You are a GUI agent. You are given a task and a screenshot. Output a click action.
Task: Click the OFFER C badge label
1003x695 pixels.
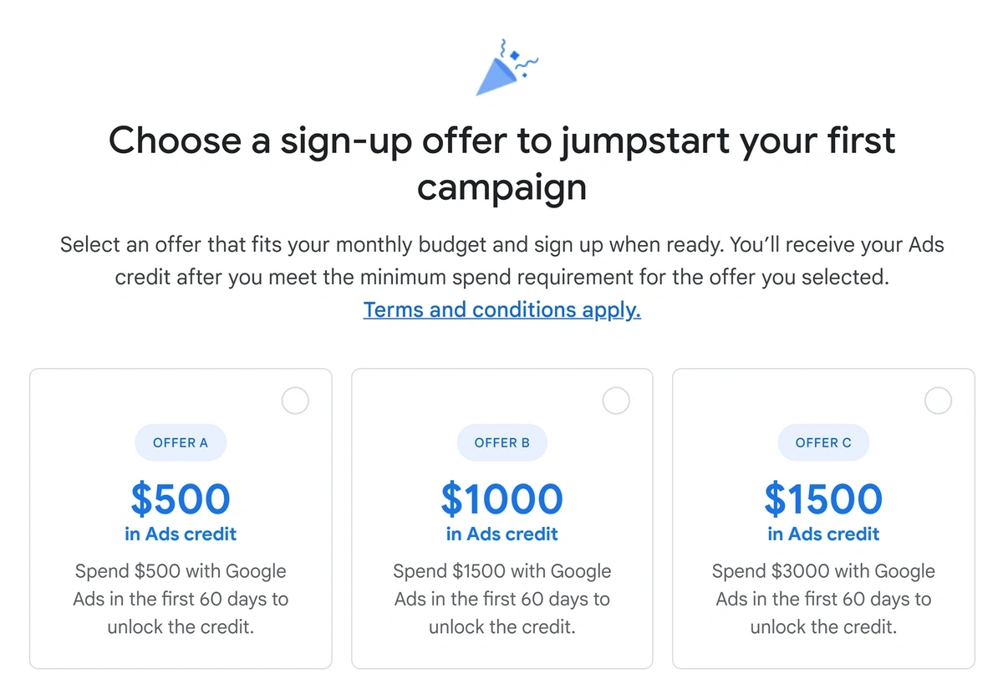[x=823, y=442]
